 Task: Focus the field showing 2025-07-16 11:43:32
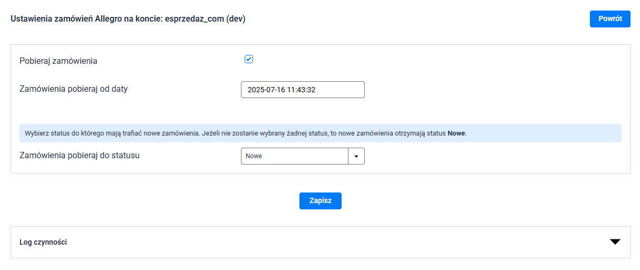(303, 90)
